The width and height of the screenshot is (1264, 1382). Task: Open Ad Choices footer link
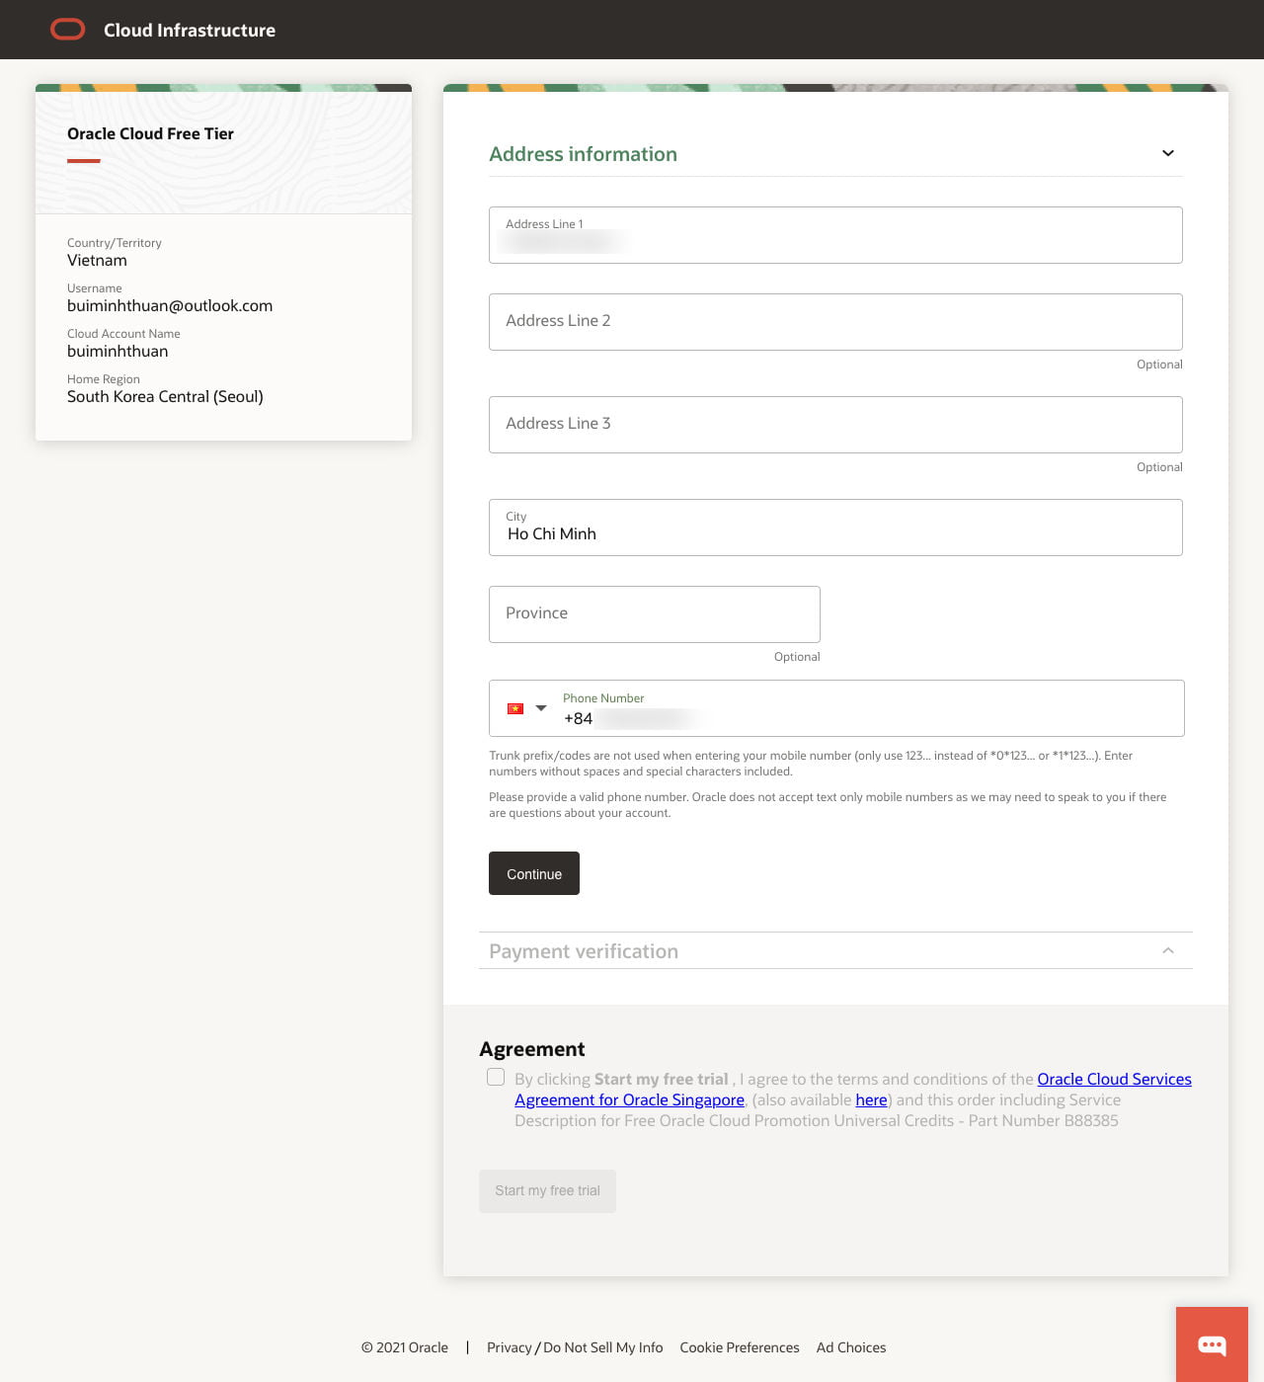851,1347
